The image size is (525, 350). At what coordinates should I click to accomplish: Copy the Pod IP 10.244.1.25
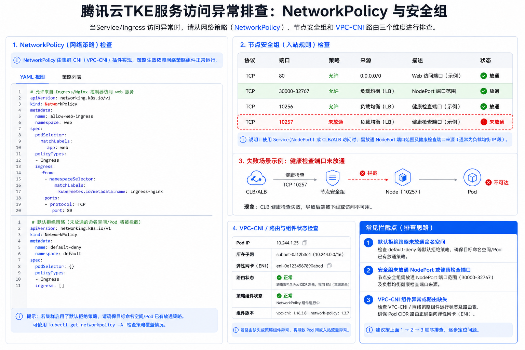tap(305, 243)
